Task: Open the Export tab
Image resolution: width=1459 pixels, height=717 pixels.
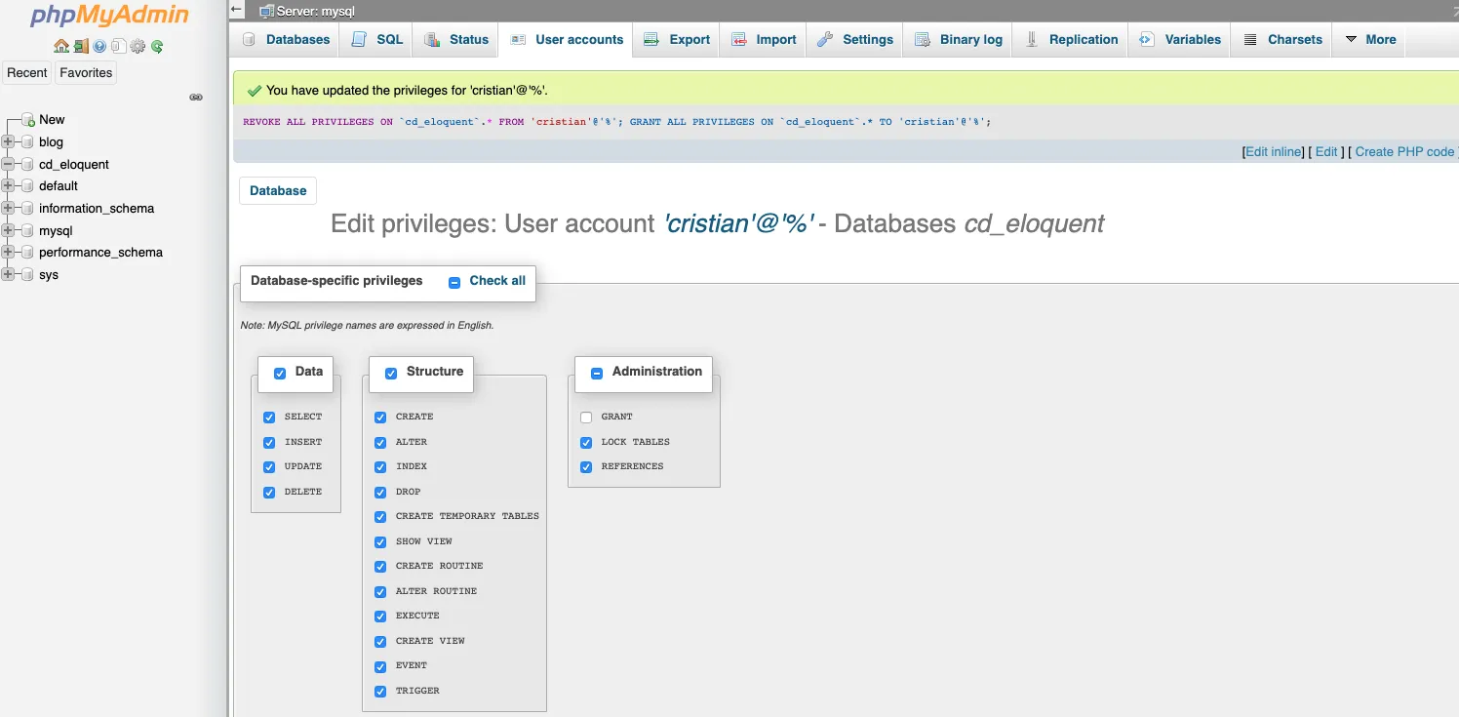Action: pos(677,40)
